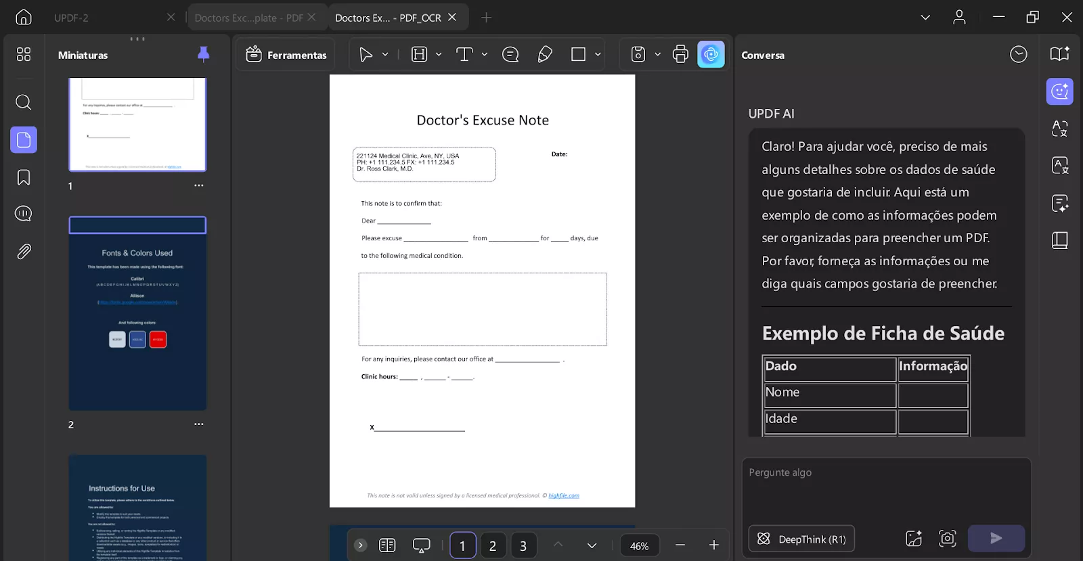The width and height of the screenshot is (1083, 561).
Task: Expand the text tool dropdown arrow
Action: pos(485,54)
